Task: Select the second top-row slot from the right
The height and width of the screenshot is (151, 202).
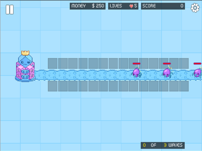Action: coord(174,63)
